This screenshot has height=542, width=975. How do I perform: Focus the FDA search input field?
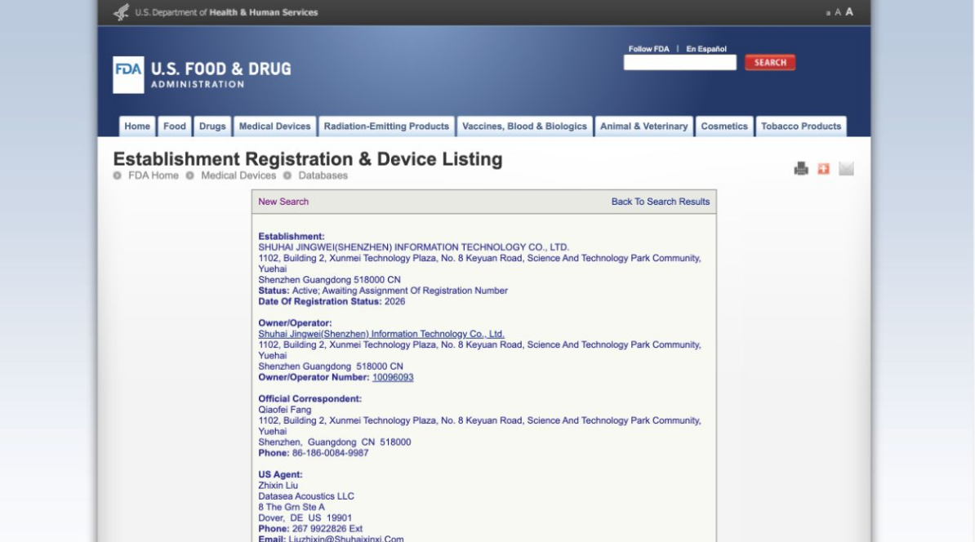pyautogui.click(x=679, y=62)
